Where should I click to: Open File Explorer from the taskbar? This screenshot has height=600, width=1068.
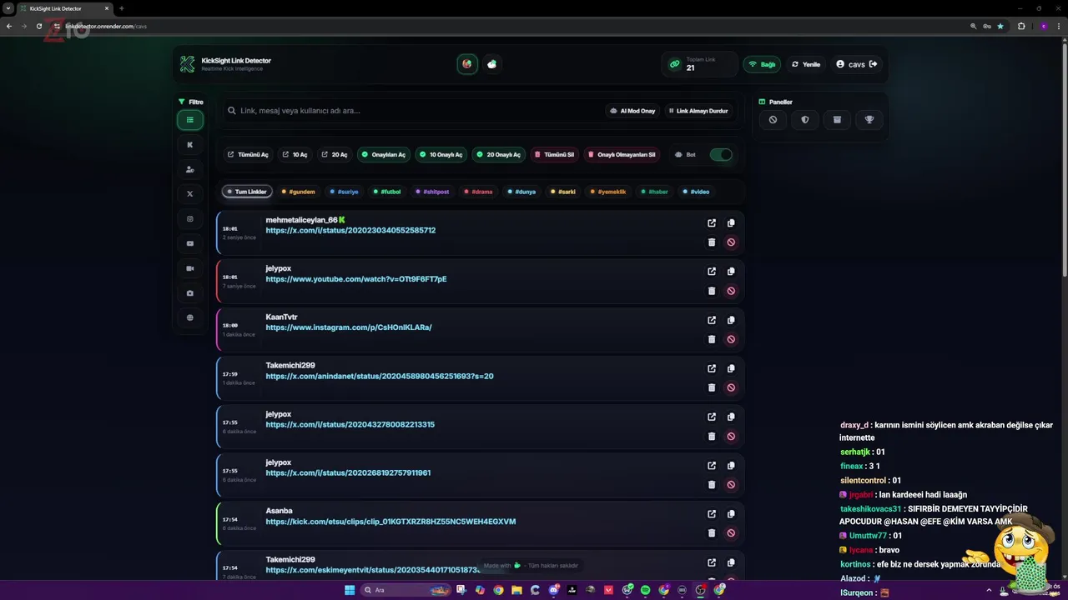click(x=516, y=590)
